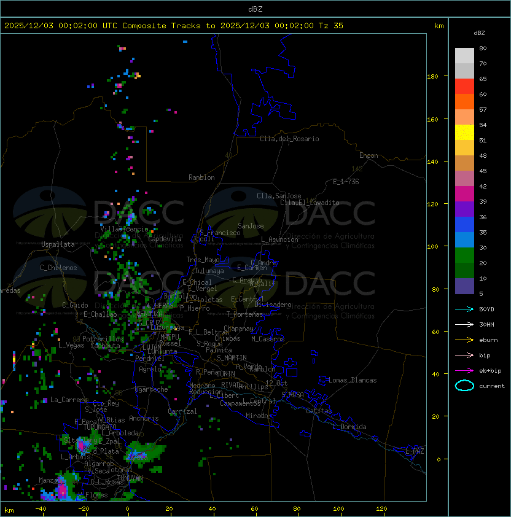This screenshot has height=517, width=511.
Task: Click the 'Uspallata' map label
Action: [58, 244]
